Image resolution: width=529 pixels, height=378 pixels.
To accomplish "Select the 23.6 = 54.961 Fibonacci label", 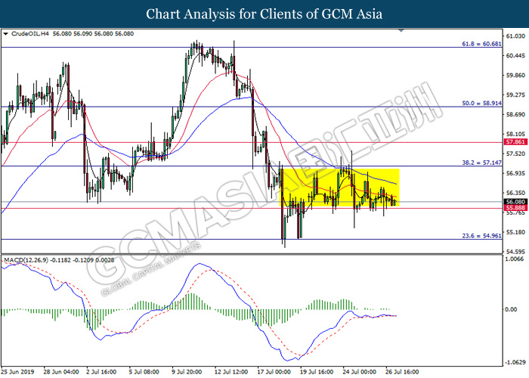I will pos(481,236).
